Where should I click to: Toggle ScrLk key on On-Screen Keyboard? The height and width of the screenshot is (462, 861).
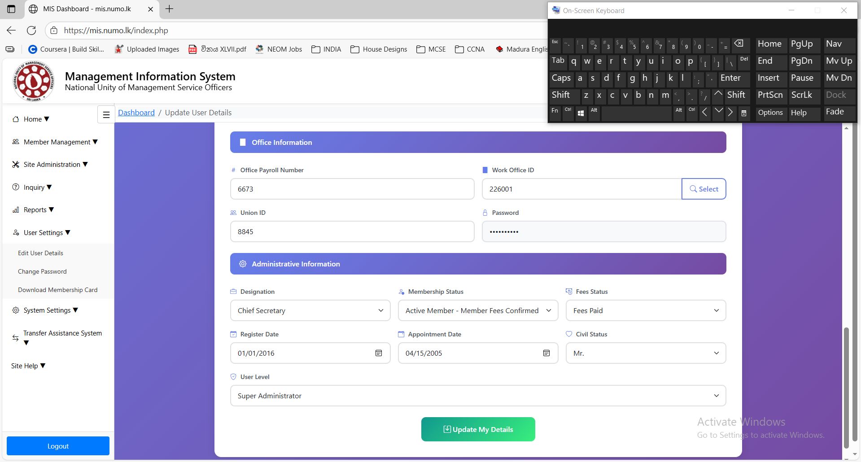[801, 95]
